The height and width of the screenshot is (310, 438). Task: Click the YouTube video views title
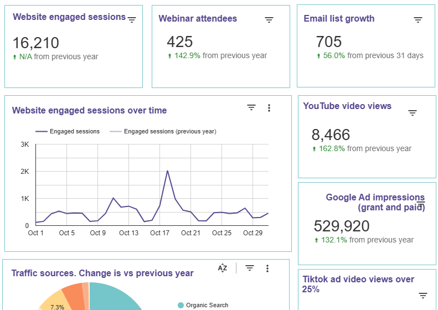point(347,106)
